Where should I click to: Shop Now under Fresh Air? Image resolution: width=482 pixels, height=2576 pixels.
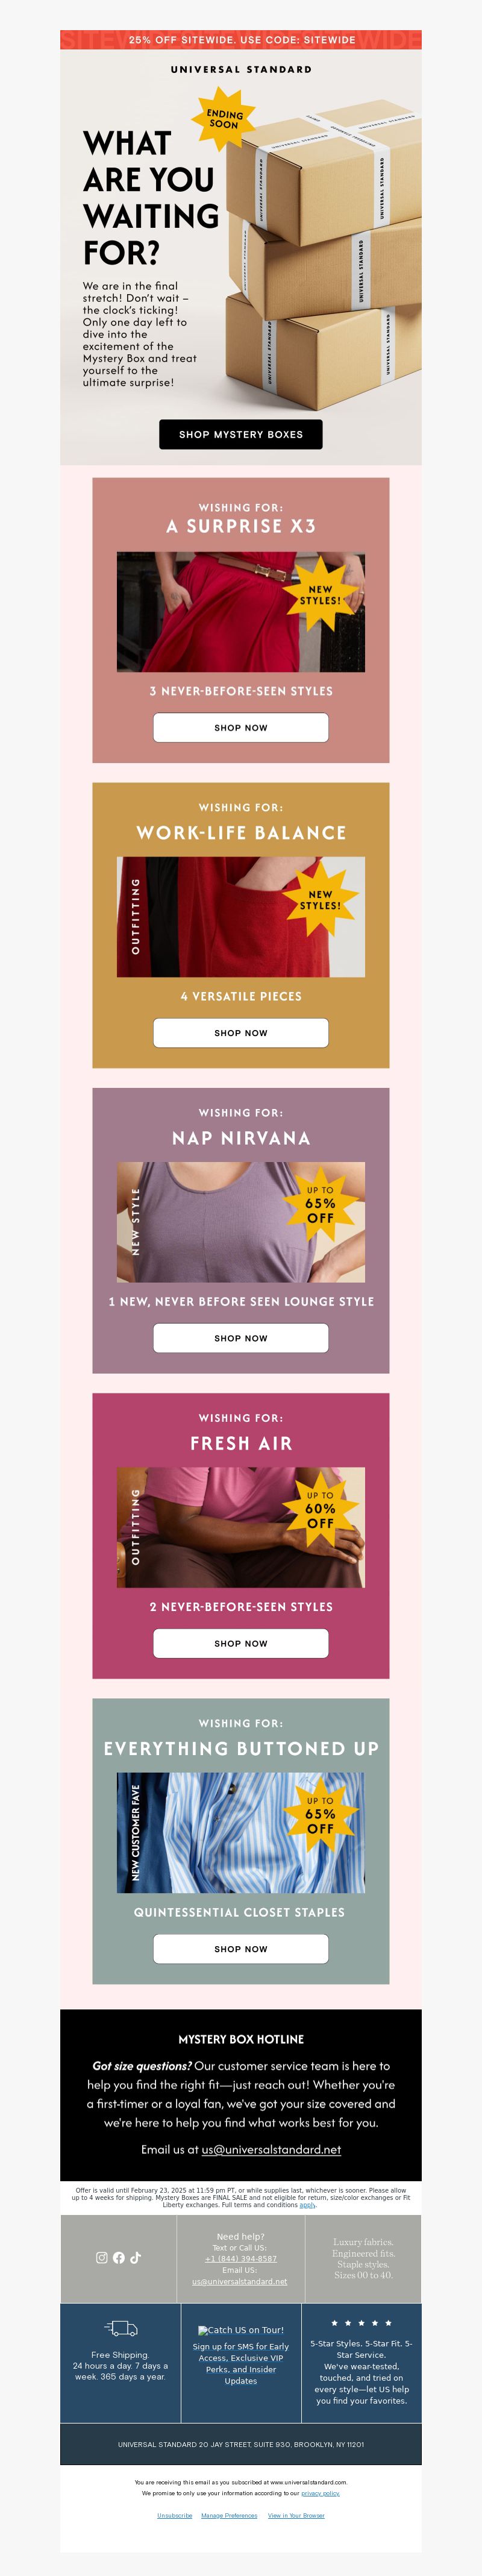pos(241,1643)
